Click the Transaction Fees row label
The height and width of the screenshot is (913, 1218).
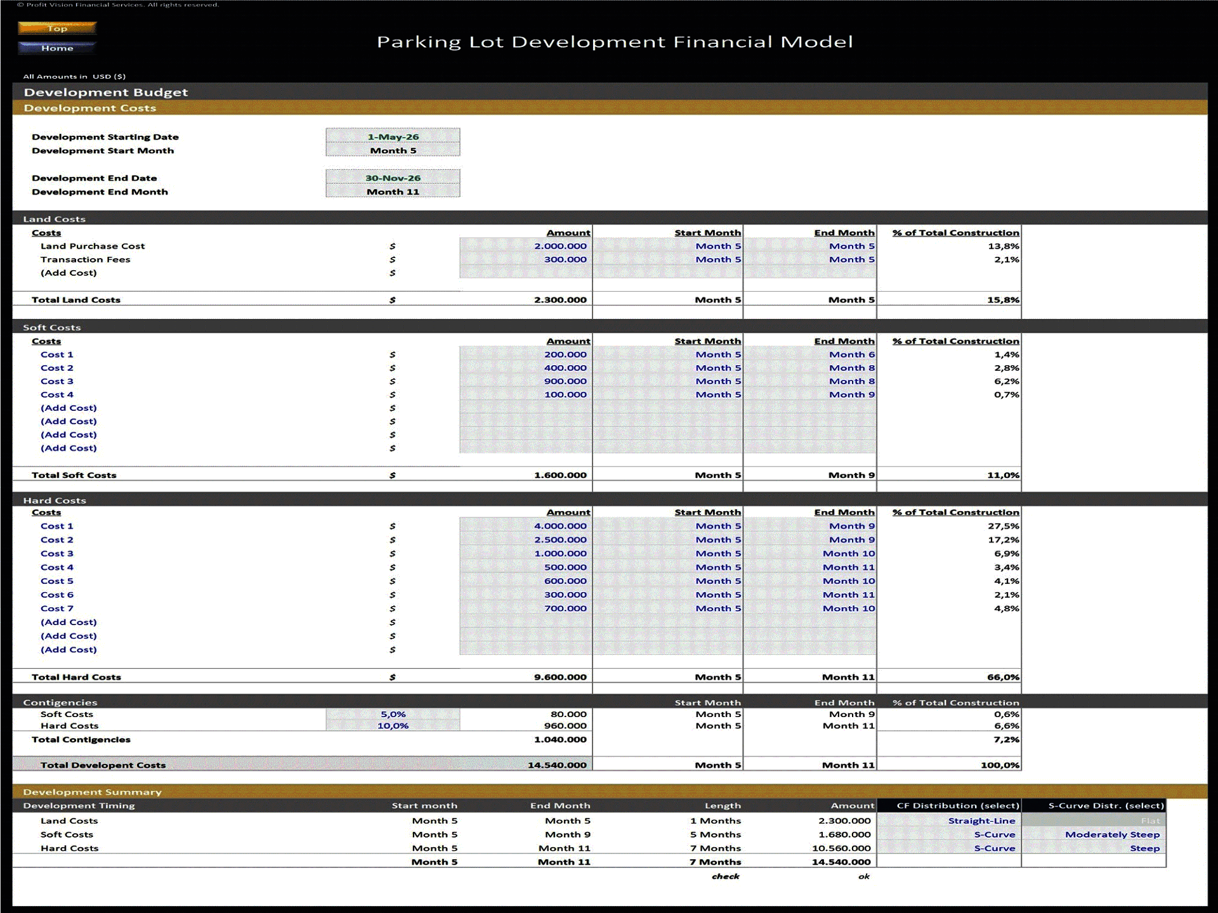[x=85, y=259]
